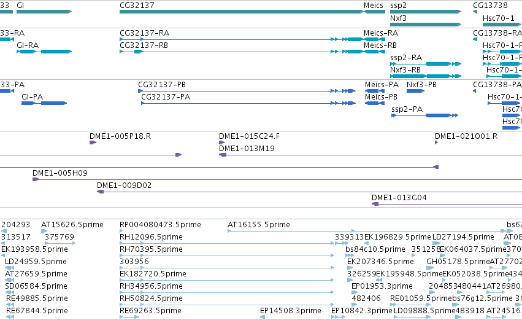Select the AT15626.5prime EST label

pos(72,225)
